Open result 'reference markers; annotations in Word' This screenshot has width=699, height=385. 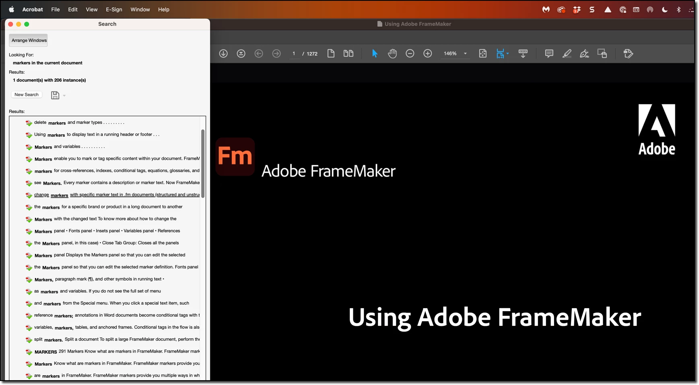point(117,315)
